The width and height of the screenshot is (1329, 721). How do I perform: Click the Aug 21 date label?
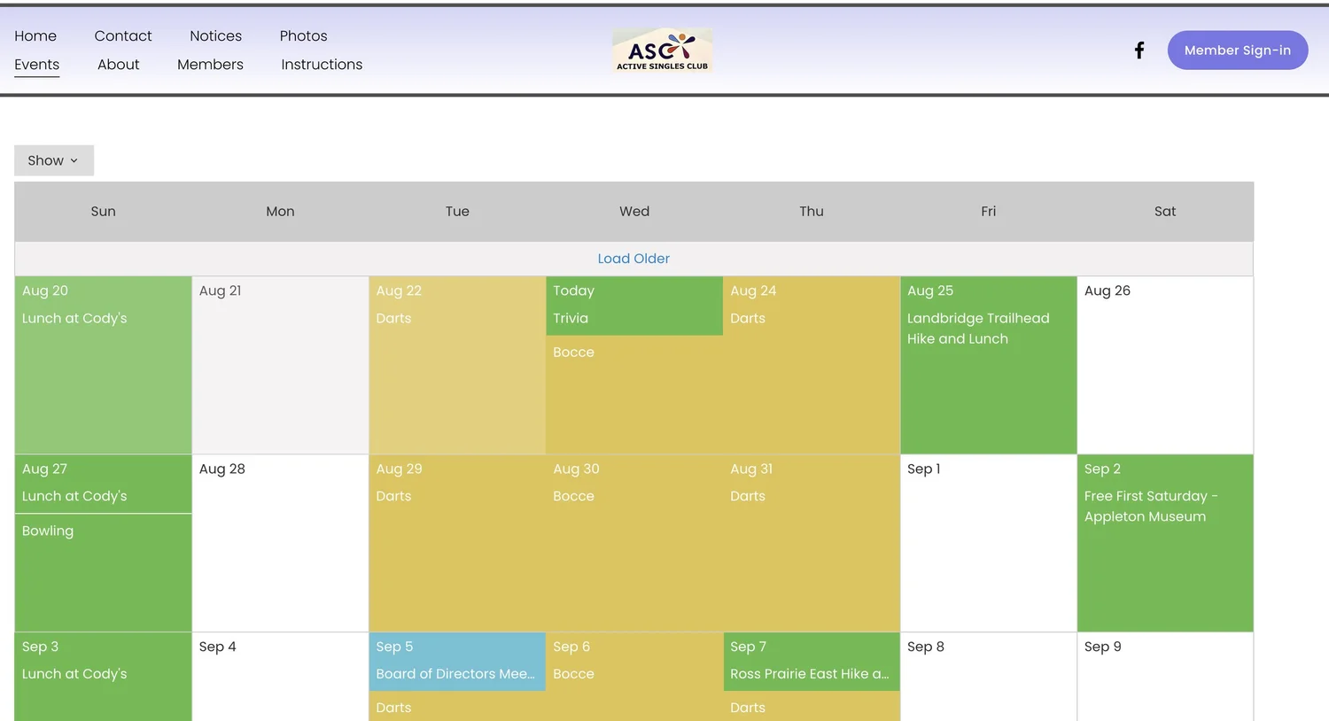(220, 291)
